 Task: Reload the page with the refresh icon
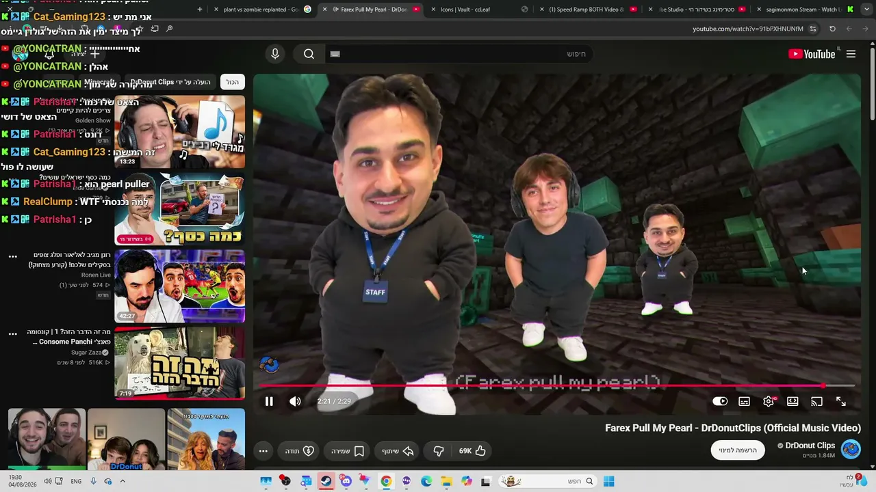click(832, 29)
